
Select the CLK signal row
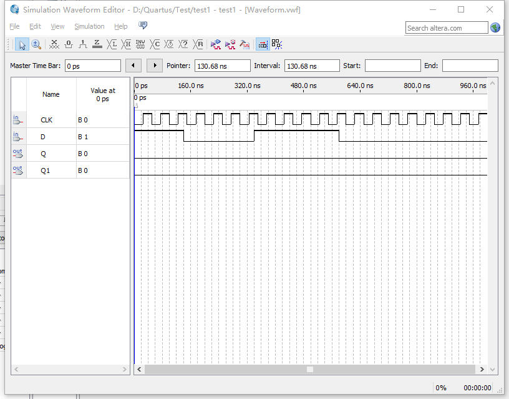click(x=70, y=119)
